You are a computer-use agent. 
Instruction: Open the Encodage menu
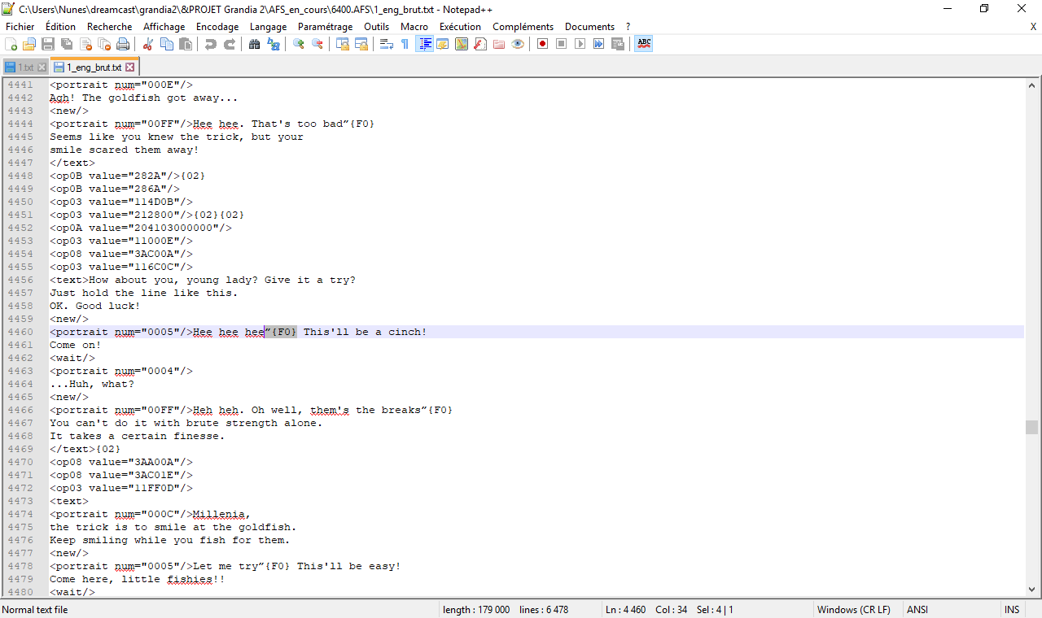click(x=217, y=27)
